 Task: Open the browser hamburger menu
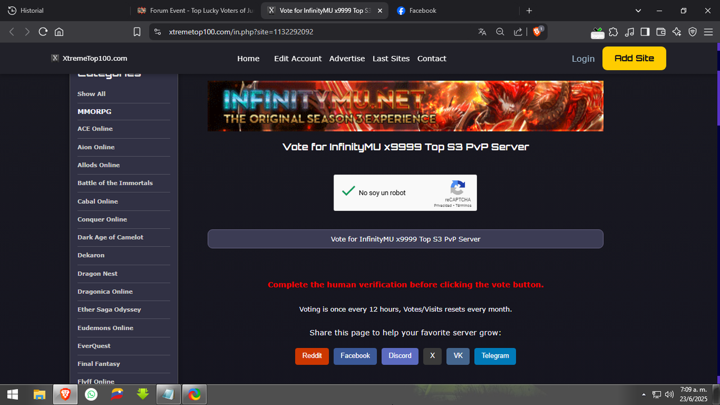pos(708,32)
